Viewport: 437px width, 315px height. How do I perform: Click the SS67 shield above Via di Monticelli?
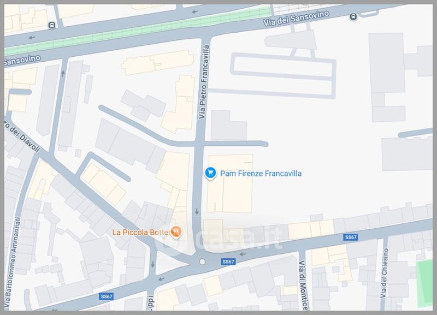[350, 237]
